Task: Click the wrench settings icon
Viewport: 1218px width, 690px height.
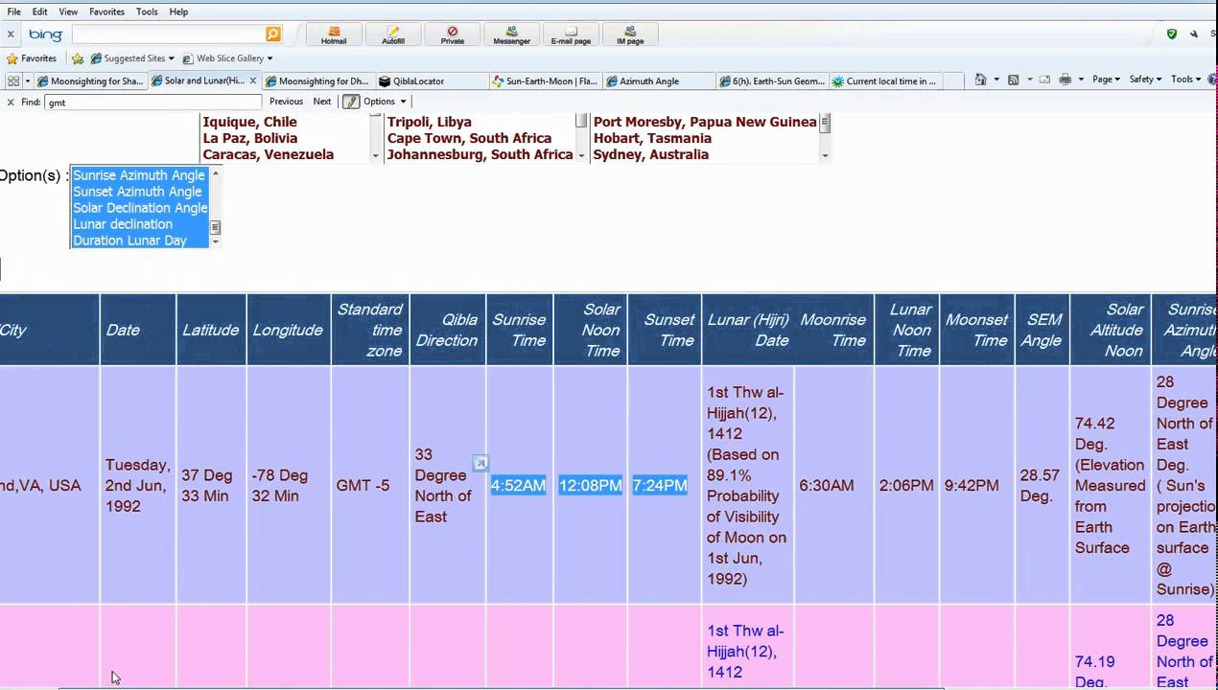Action: 1194,34
